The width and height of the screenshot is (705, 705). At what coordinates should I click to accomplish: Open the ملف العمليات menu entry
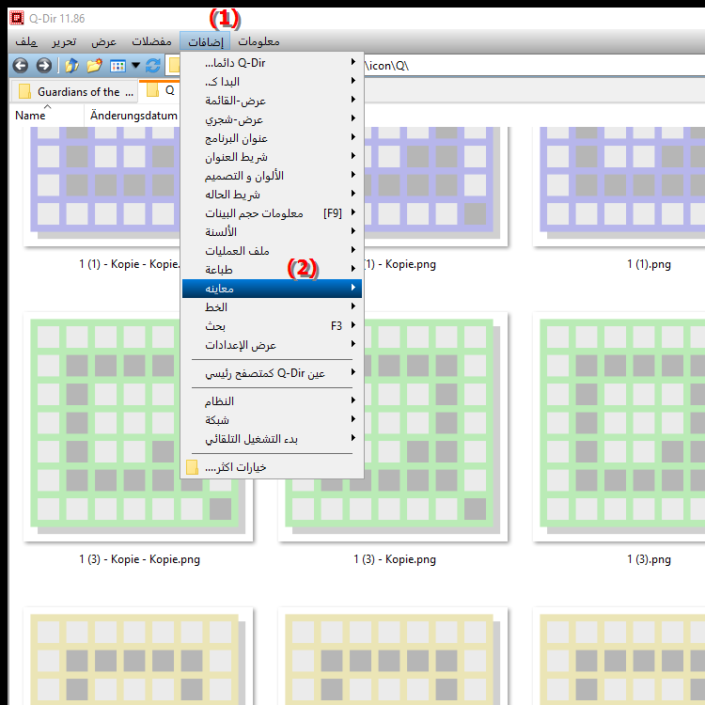(x=272, y=251)
